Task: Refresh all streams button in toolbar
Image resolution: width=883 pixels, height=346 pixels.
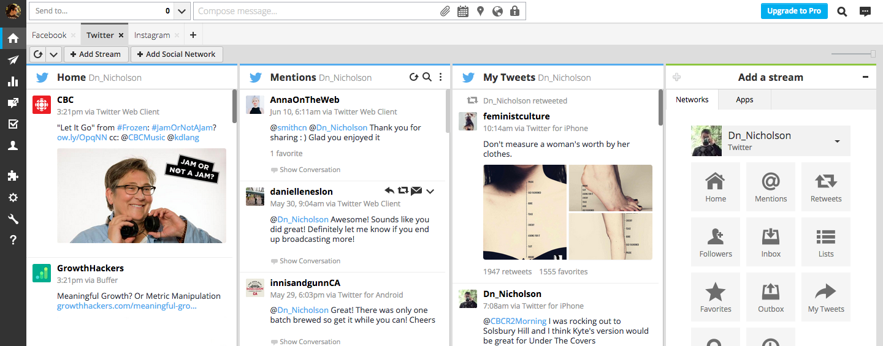Action: tap(38, 54)
